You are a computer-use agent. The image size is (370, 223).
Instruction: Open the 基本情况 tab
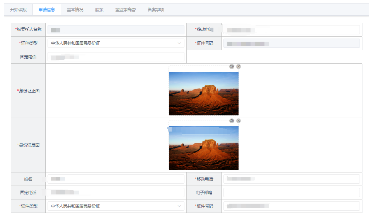[75, 10]
